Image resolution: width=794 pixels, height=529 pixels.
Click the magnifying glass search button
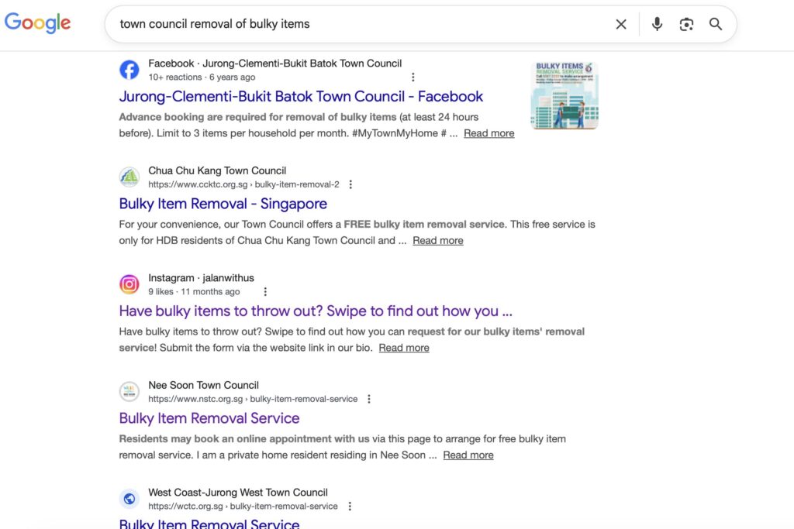tap(716, 24)
